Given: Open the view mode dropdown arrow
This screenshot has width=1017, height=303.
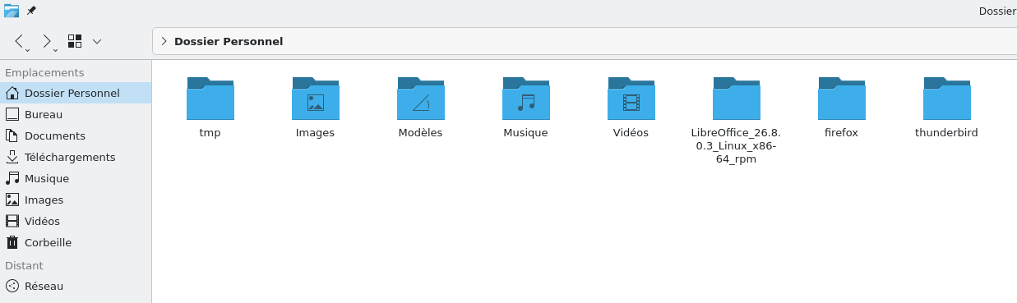Looking at the screenshot, I should click(97, 41).
